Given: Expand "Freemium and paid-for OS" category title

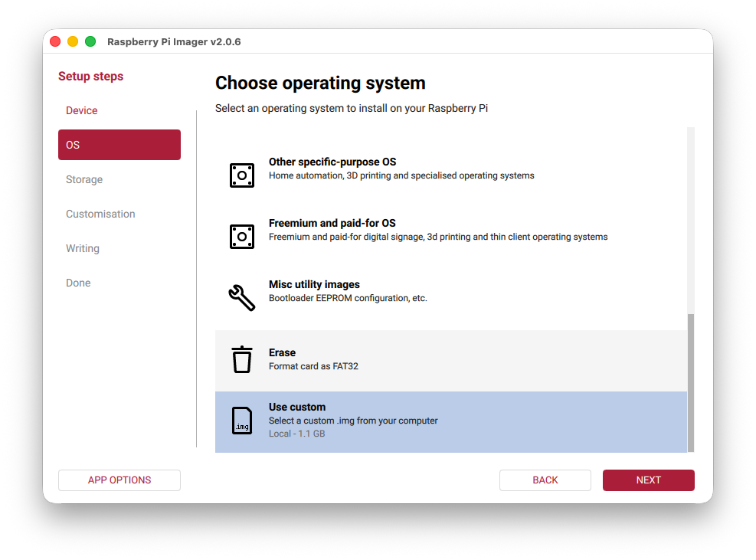Looking at the screenshot, I should [x=332, y=223].
